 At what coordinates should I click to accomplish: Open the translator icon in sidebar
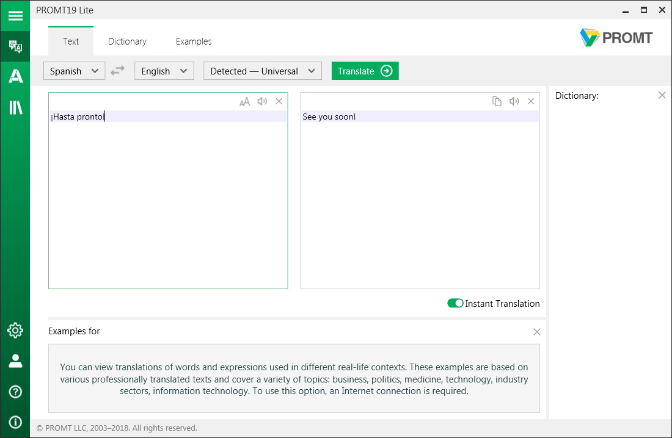15,47
